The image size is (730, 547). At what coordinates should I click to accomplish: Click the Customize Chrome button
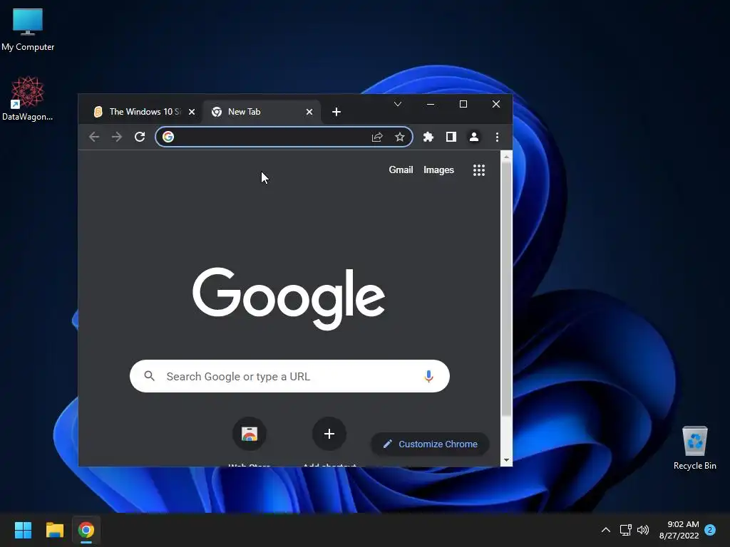coord(430,444)
